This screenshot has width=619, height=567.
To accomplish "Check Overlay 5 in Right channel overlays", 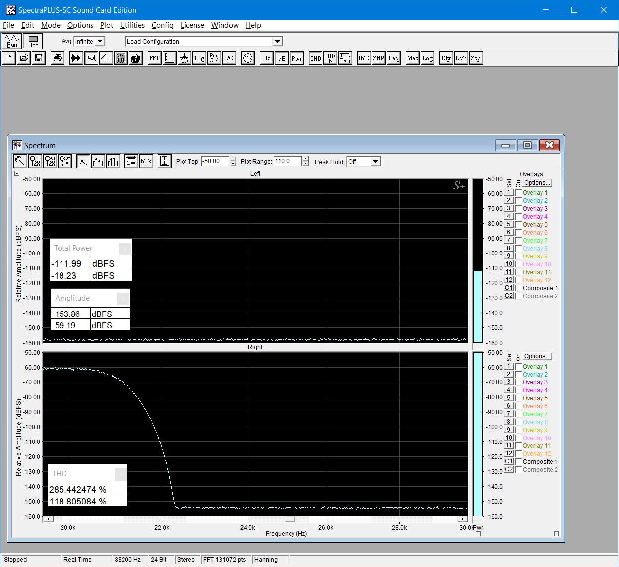I will (518, 398).
